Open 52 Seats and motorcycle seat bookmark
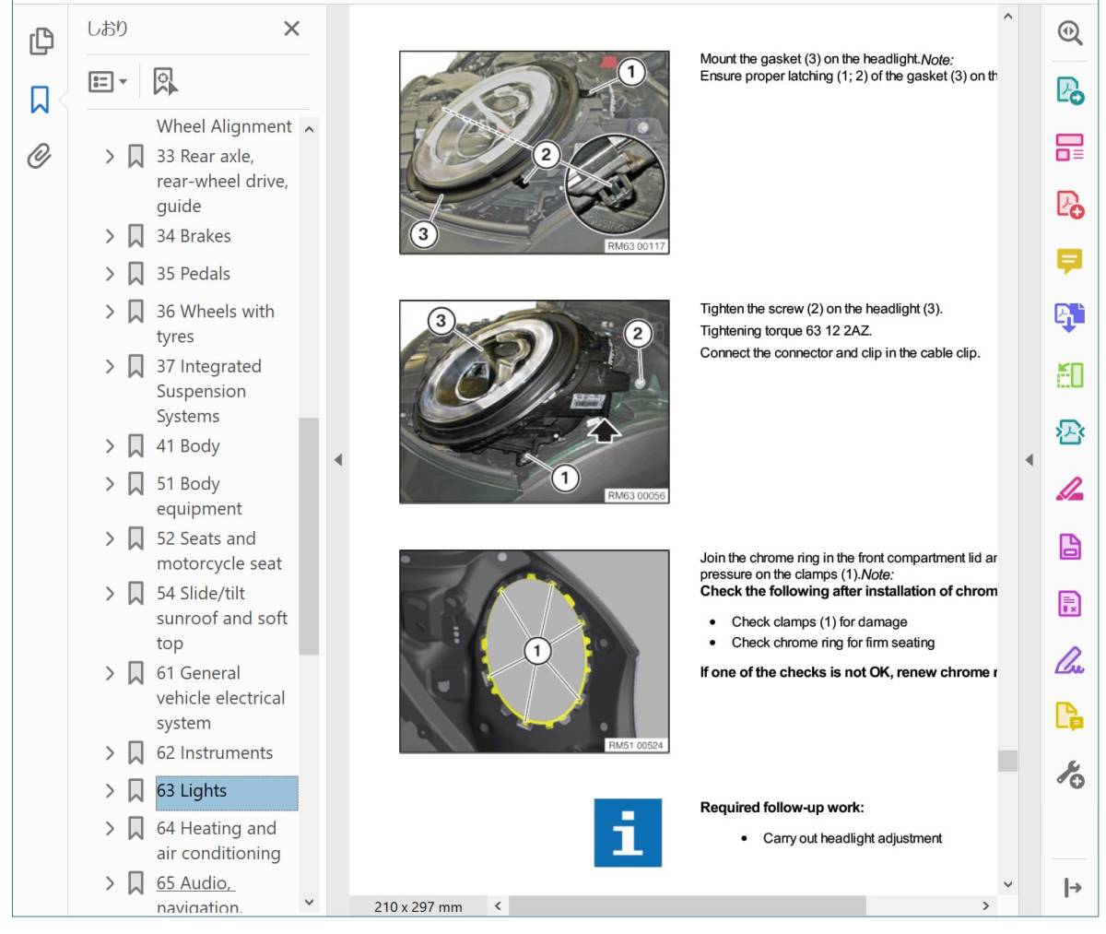This screenshot has height=934, width=1106. [x=219, y=551]
